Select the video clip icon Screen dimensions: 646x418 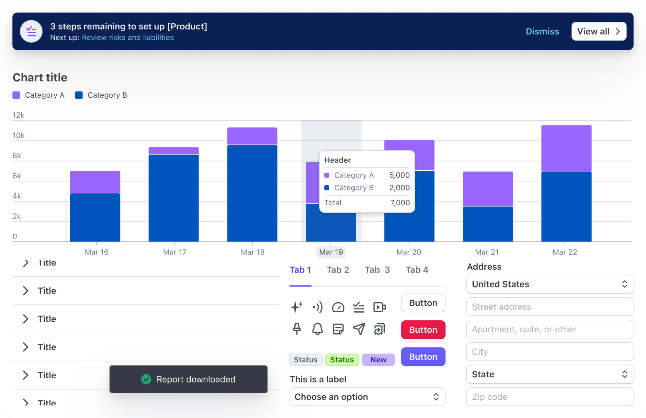(379, 307)
